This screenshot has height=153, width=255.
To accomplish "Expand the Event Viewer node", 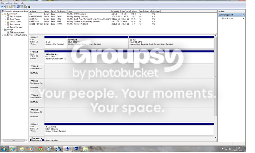I will pos(5,19).
